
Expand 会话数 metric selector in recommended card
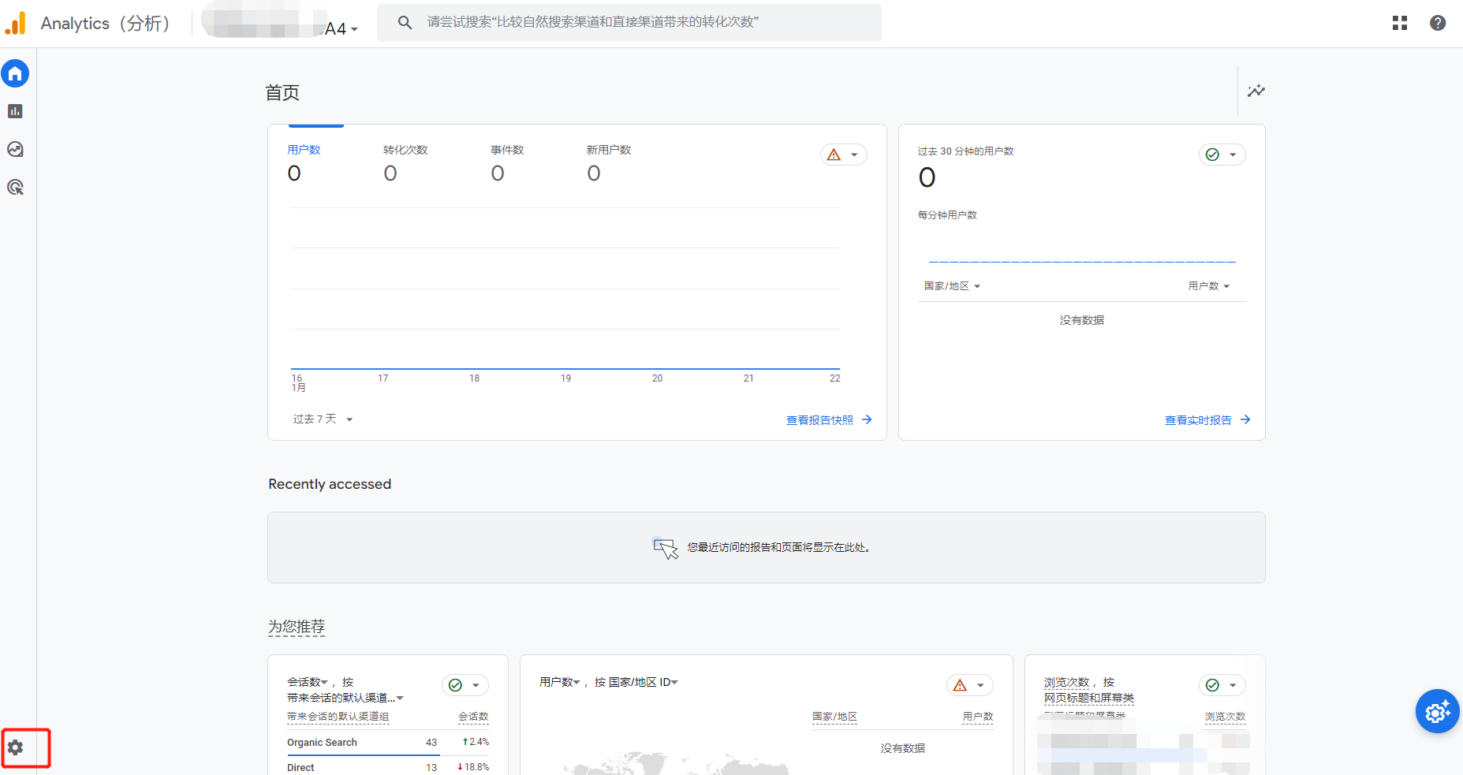click(x=308, y=682)
